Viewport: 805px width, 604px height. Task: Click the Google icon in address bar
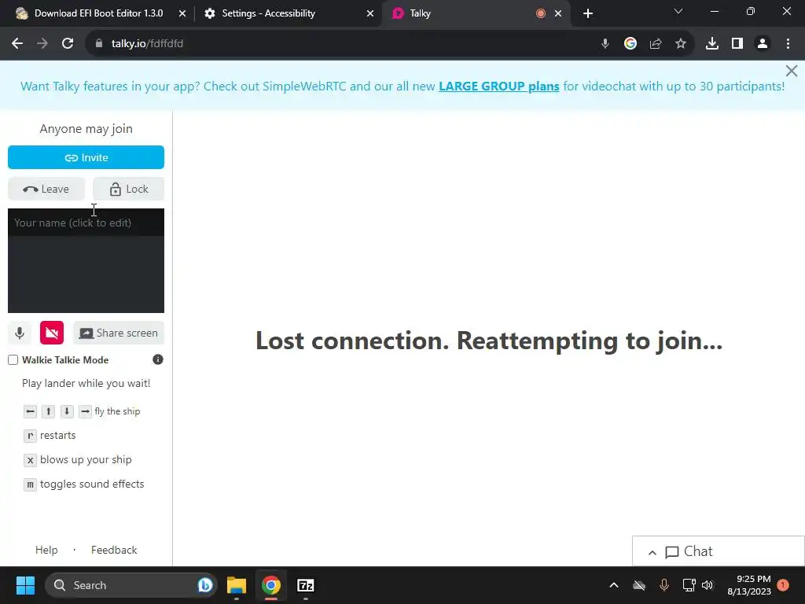click(630, 44)
